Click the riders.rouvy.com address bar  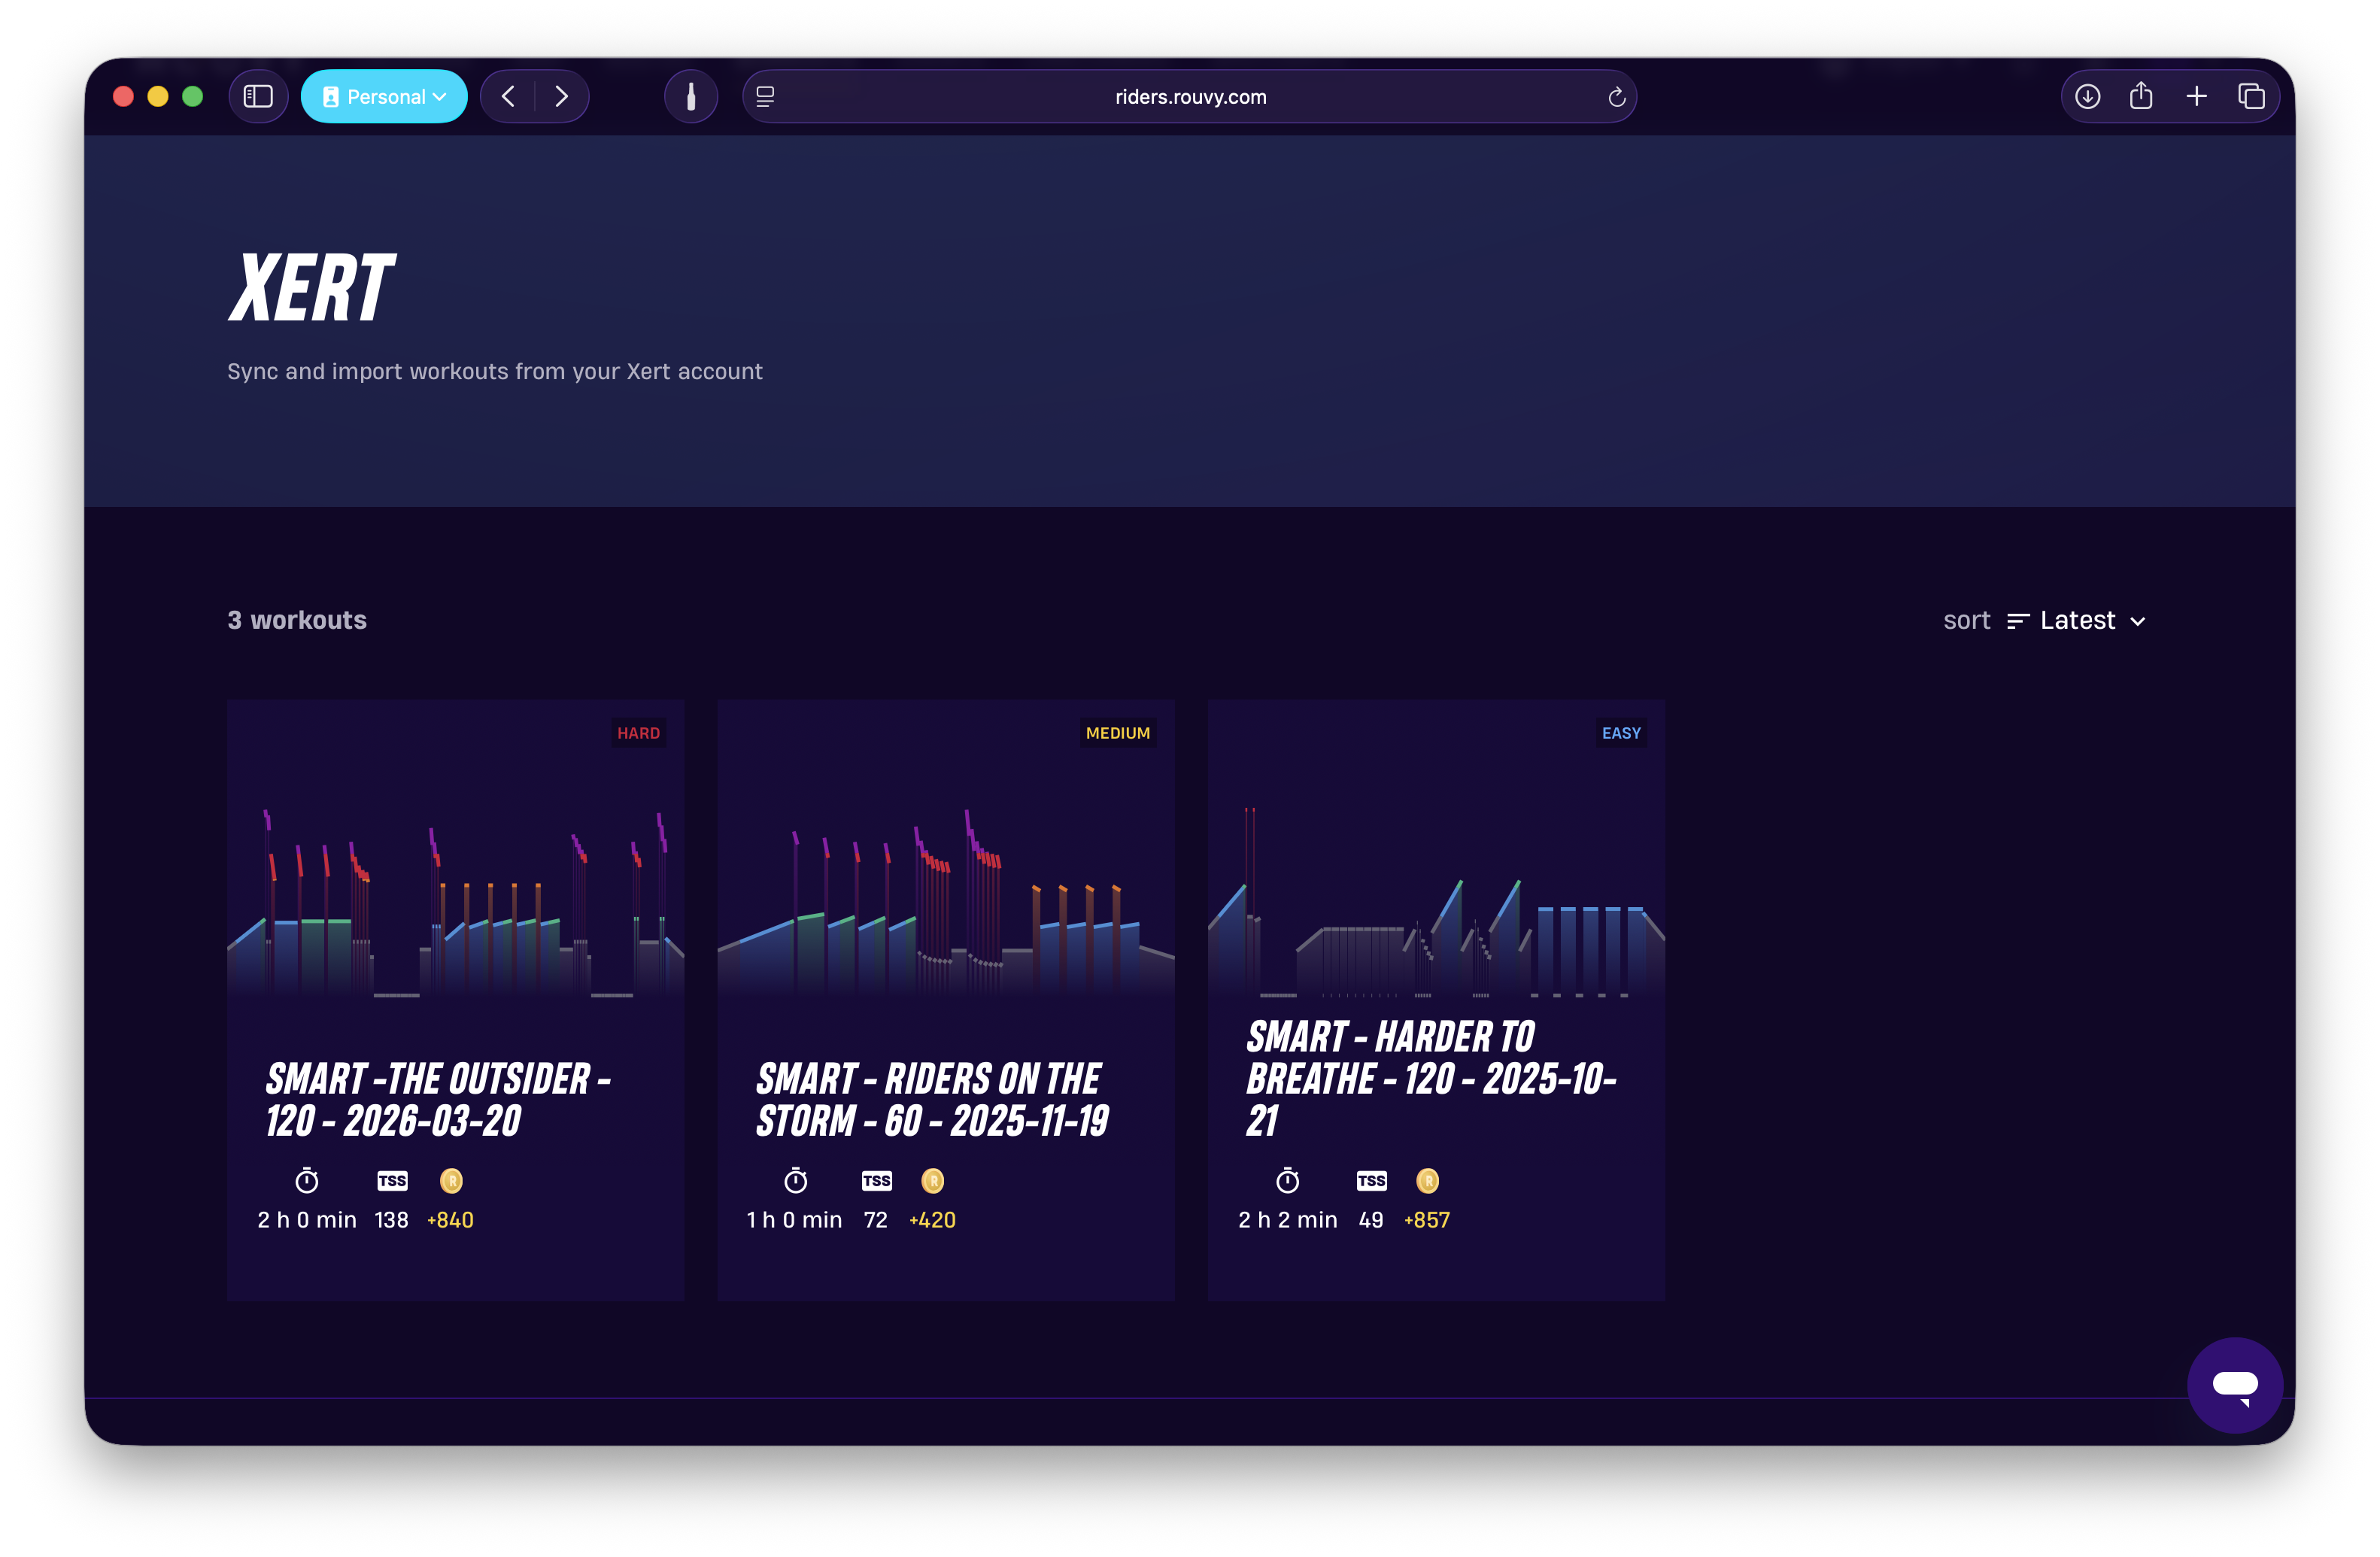(1189, 97)
